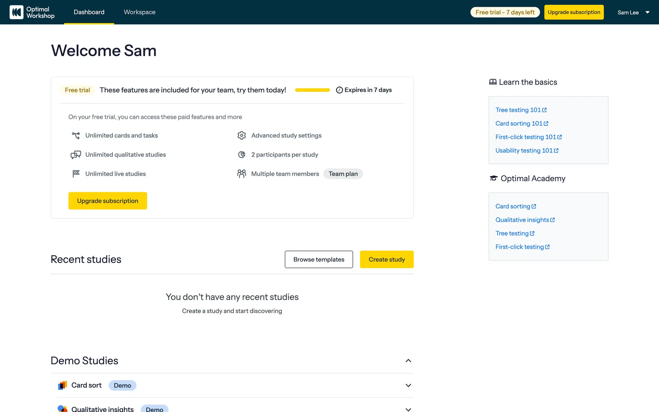Expand the Card sort demo row
Screen dimensions: 659x412
(408, 385)
